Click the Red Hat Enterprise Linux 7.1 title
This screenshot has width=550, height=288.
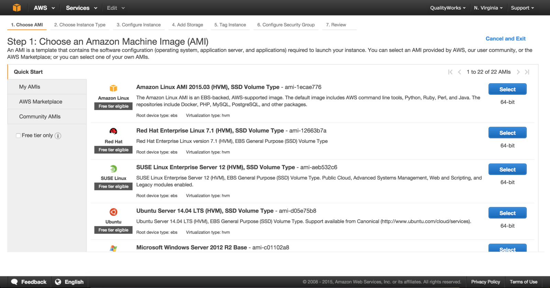[x=210, y=131]
